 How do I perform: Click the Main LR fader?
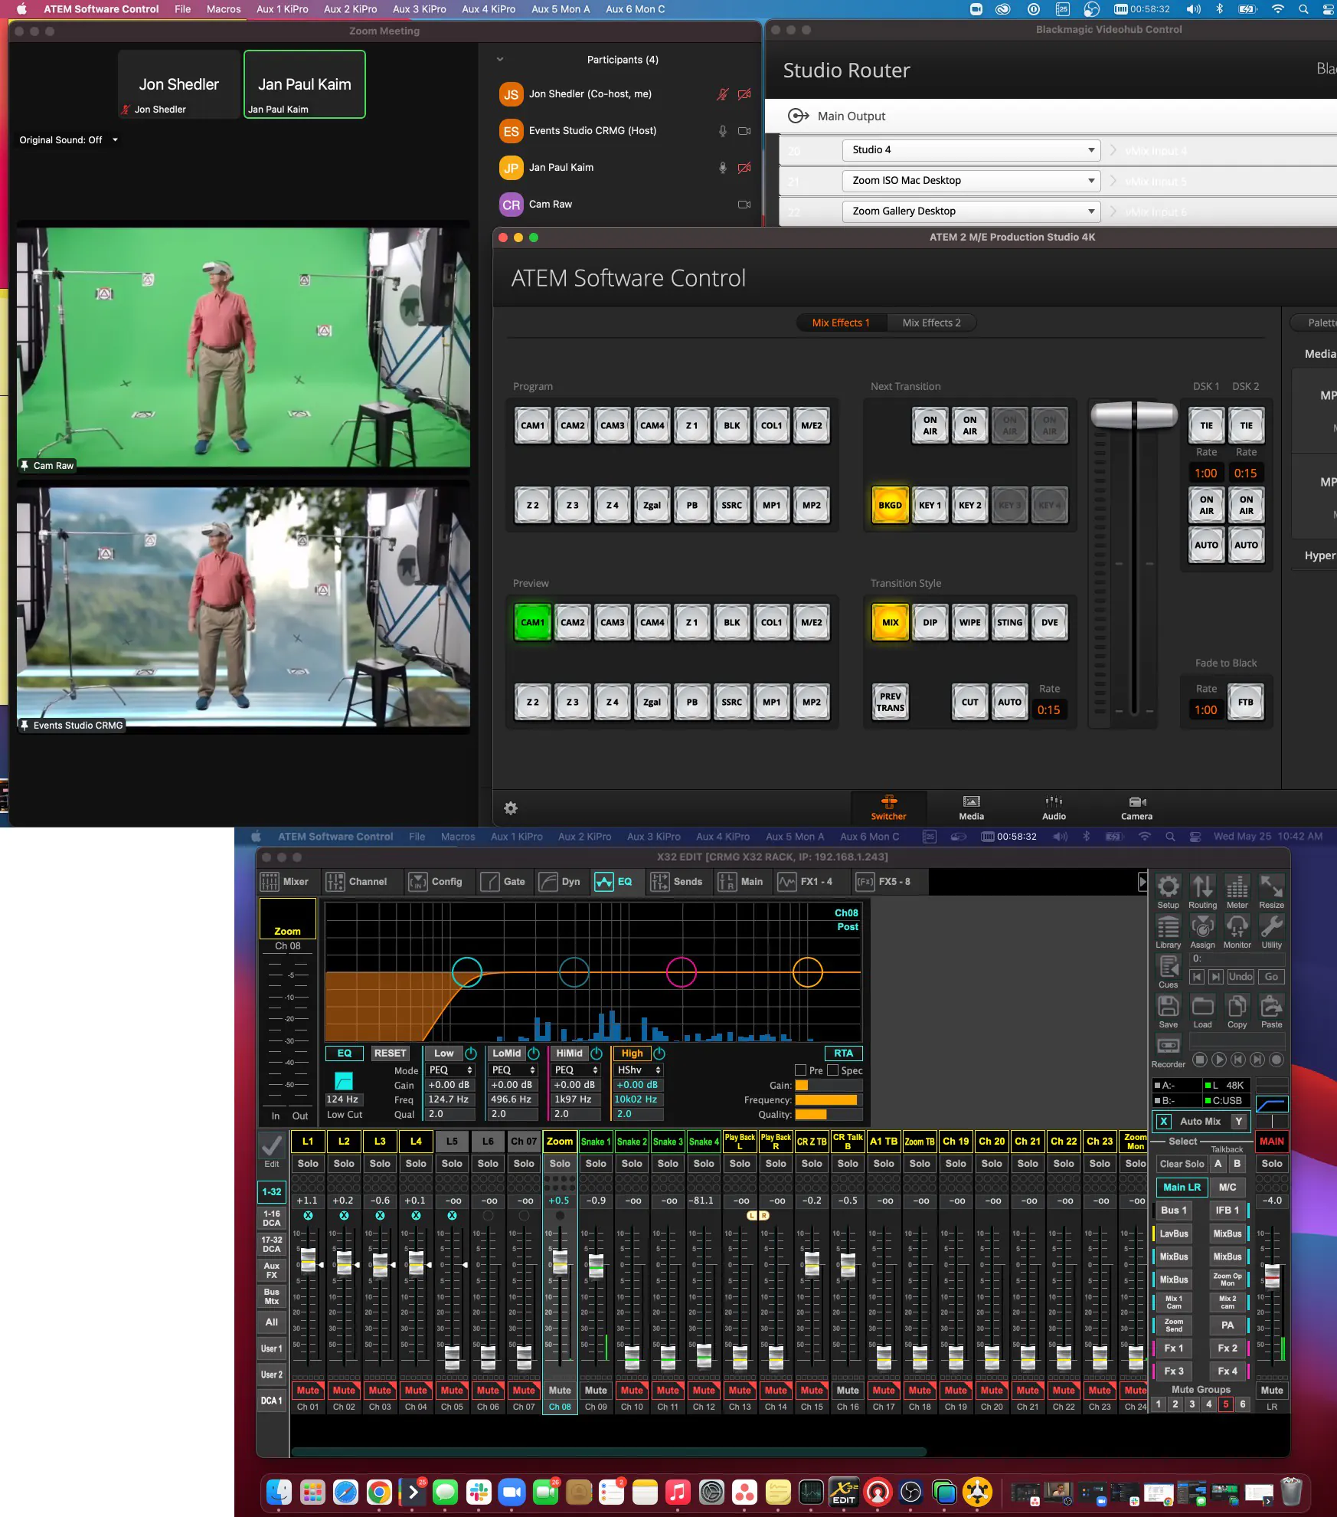pos(1271,1274)
